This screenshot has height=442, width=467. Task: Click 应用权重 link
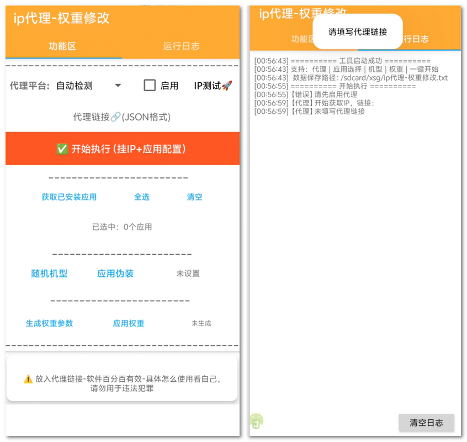(x=129, y=323)
